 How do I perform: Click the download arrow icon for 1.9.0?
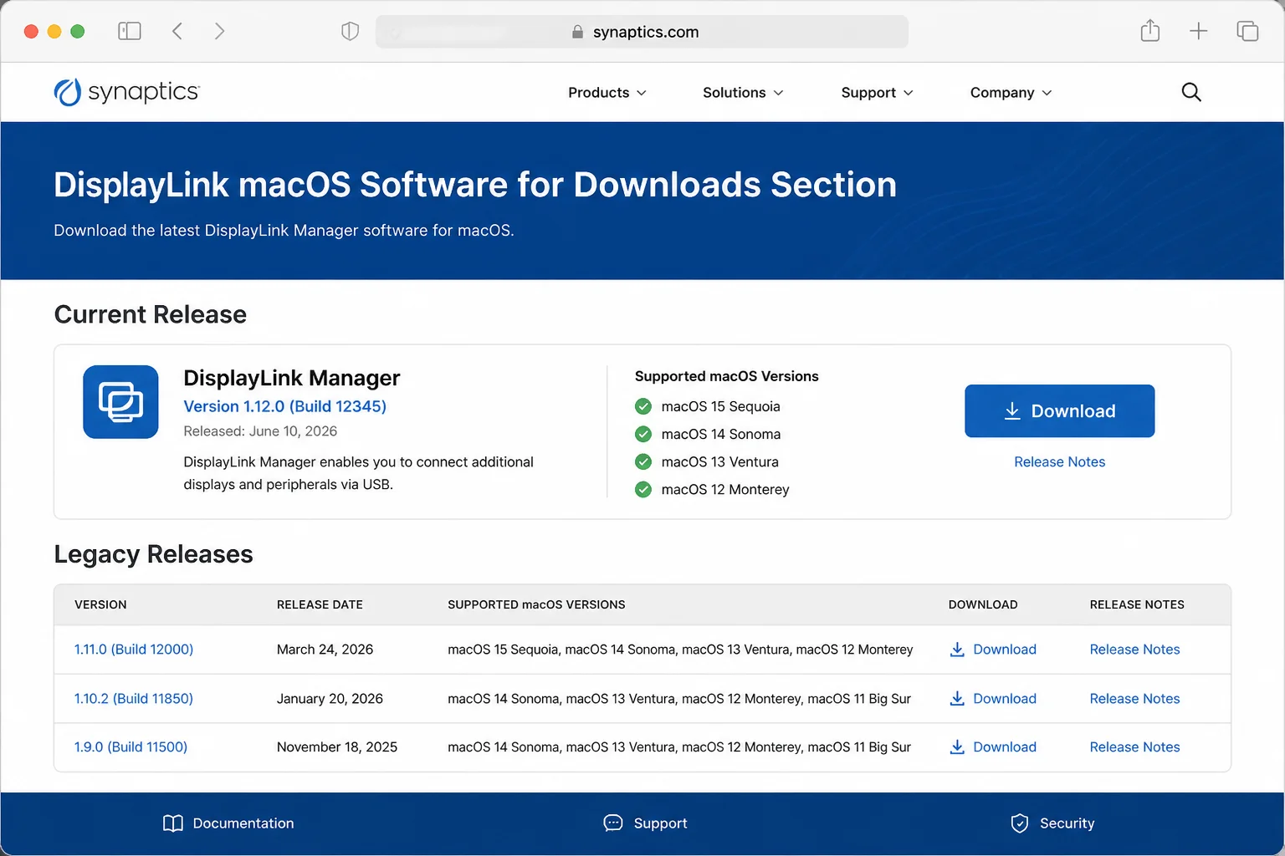(x=957, y=747)
